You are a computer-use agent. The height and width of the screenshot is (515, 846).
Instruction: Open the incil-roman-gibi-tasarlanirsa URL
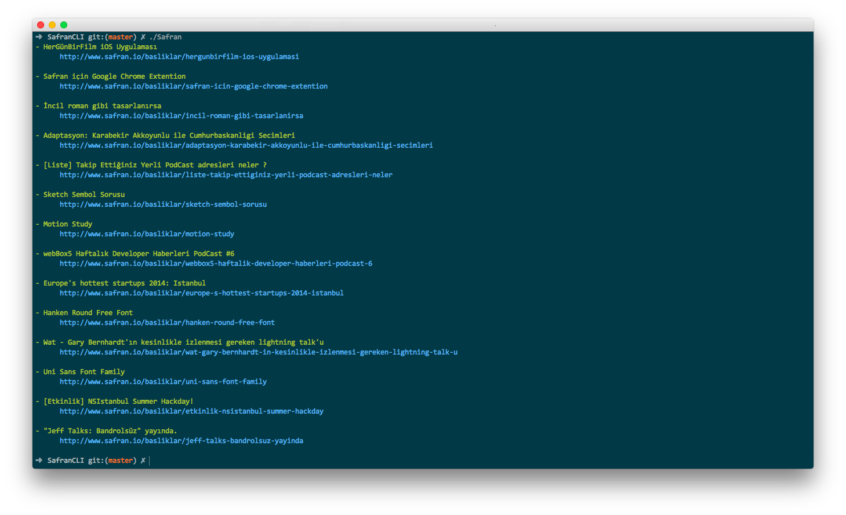[181, 116]
